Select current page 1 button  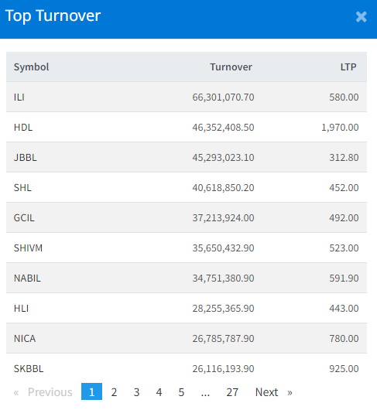click(x=91, y=391)
